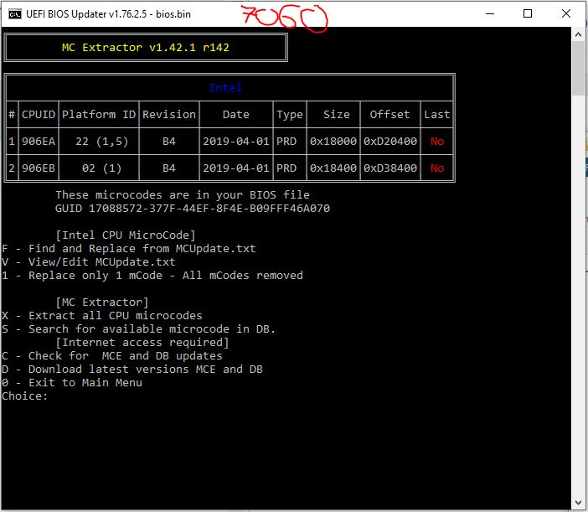Click the console icon in title bar

pyautogui.click(x=15, y=14)
